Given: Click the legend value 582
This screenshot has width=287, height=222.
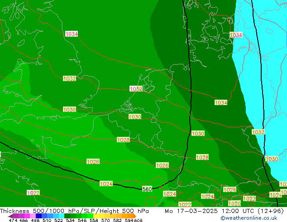Looking at the screenshot, I should tap(117, 220).
